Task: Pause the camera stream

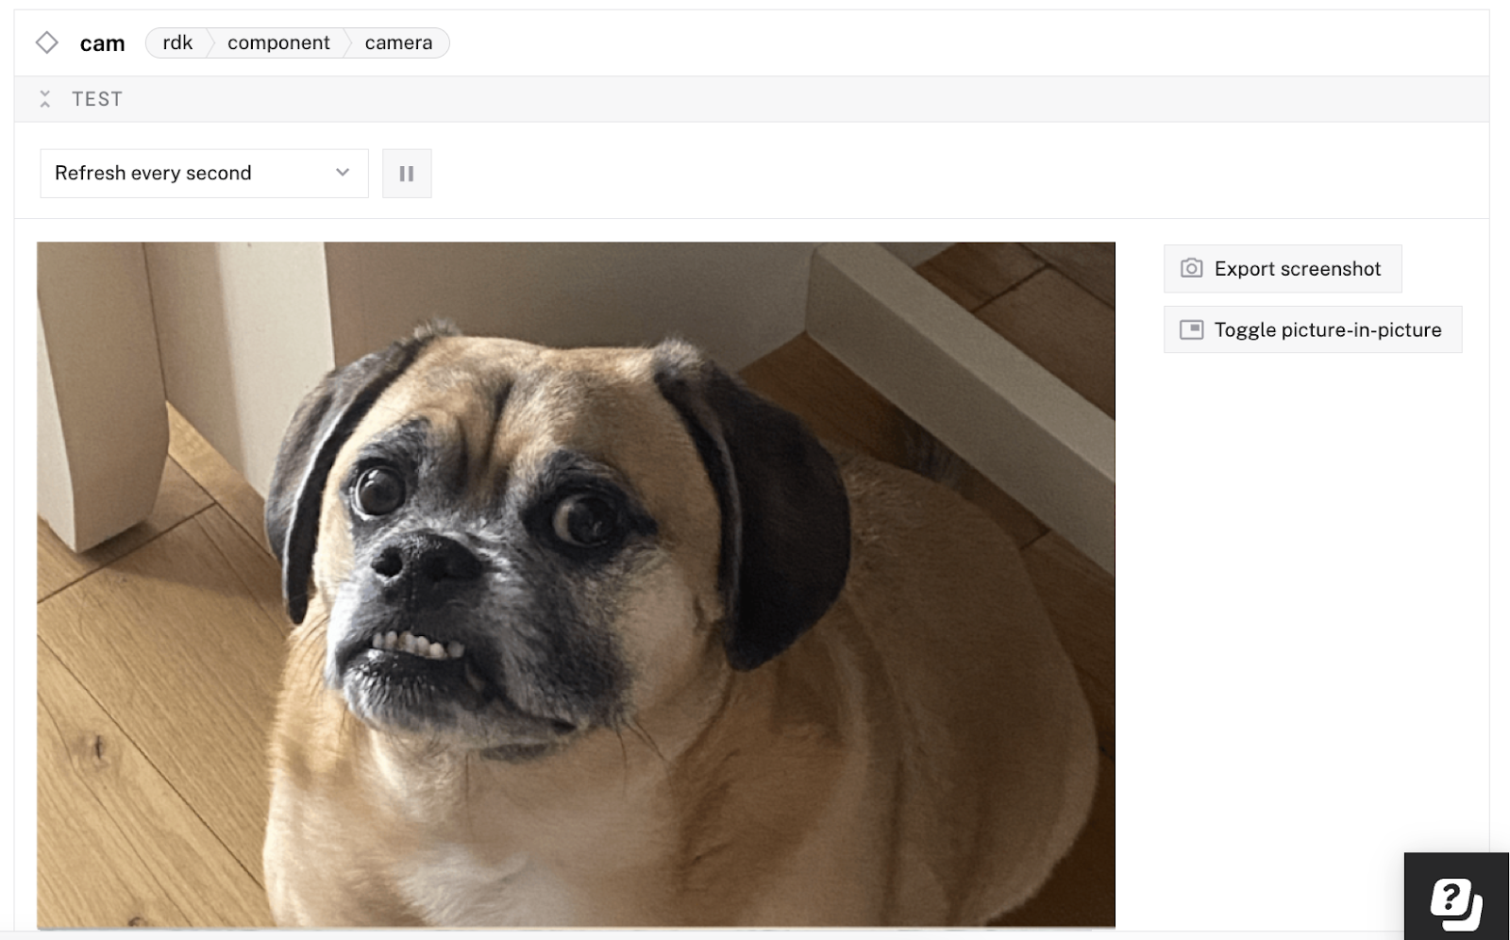Action: click(x=407, y=174)
